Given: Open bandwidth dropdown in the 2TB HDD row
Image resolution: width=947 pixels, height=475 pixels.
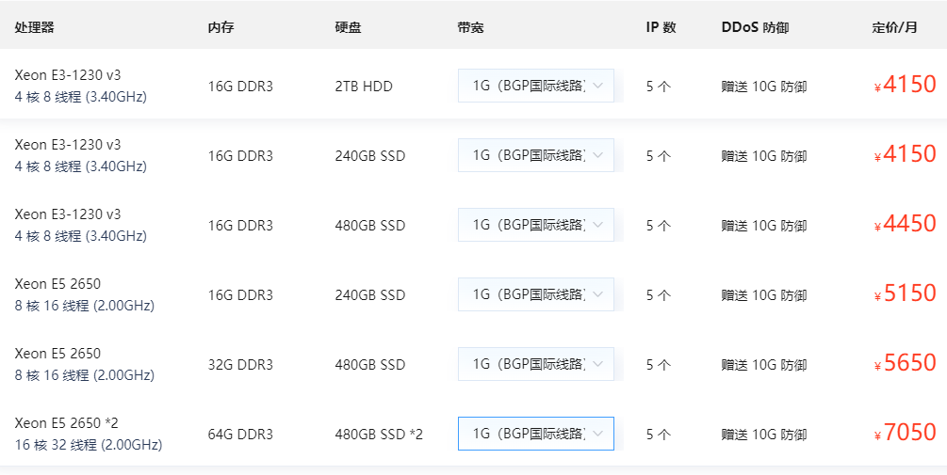Looking at the screenshot, I should pyautogui.click(x=536, y=86).
